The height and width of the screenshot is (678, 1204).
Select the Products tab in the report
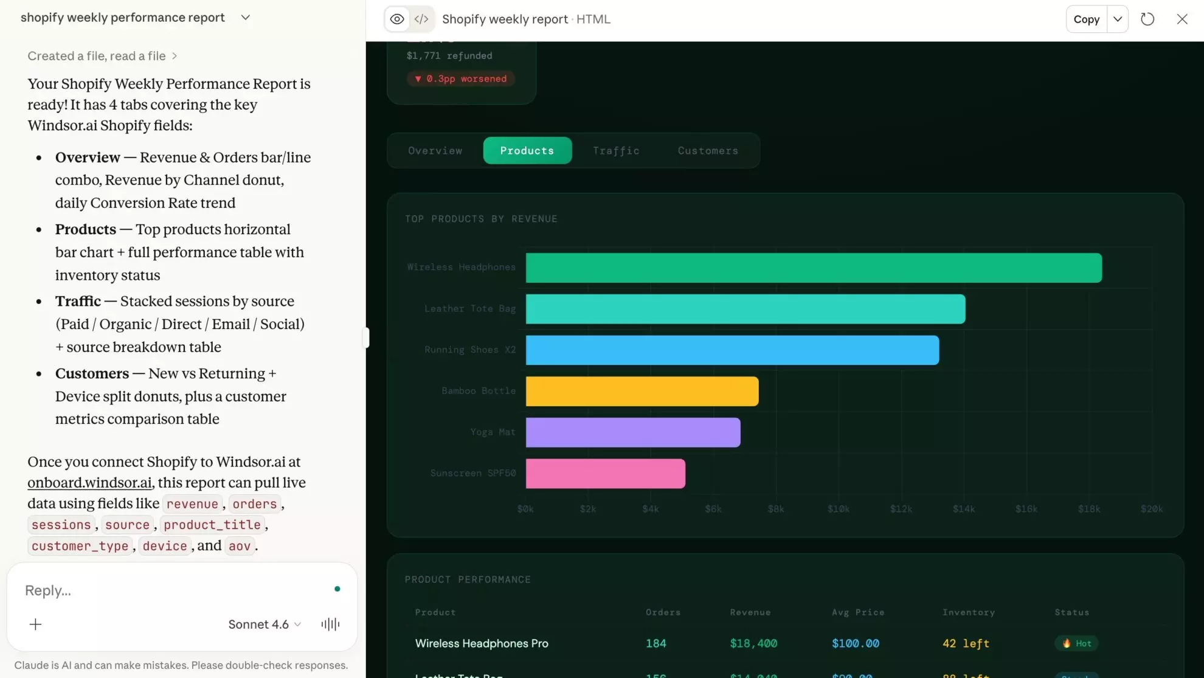coord(527,150)
